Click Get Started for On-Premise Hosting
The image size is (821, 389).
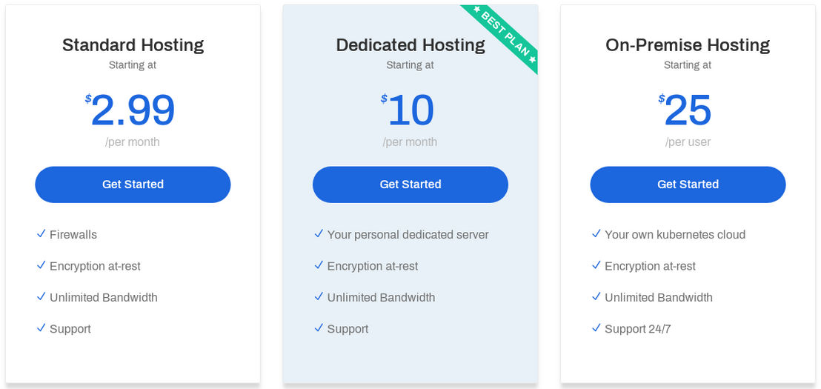pos(688,184)
